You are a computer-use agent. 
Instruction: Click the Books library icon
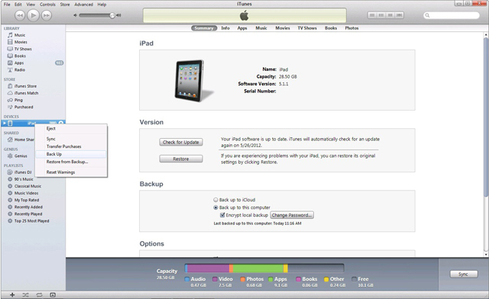click(10, 56)
